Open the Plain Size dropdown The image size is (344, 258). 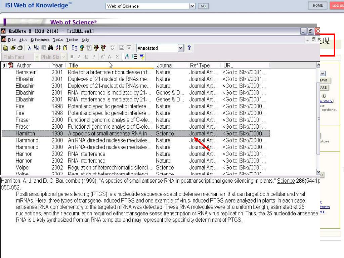tap(63, 57)
